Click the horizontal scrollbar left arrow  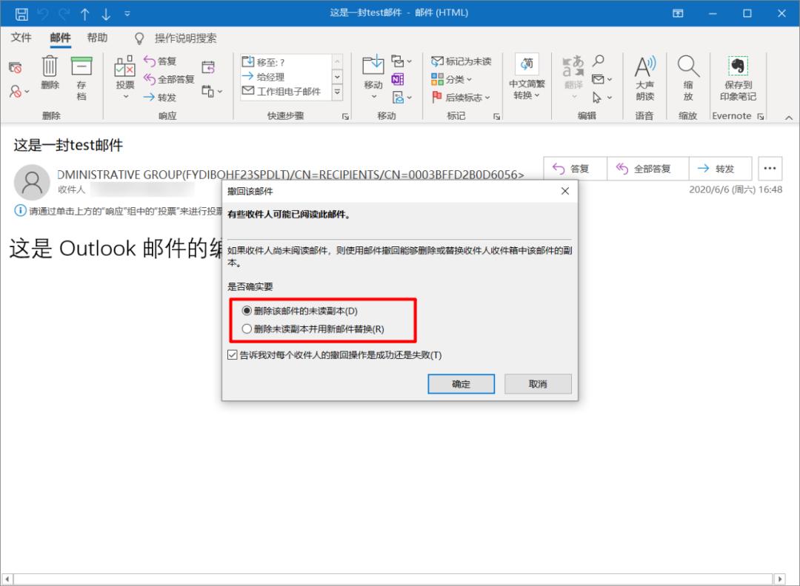(x=7, y=579)
